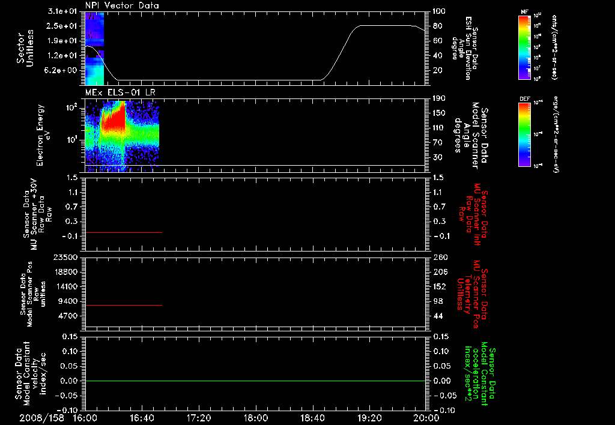Screen dimensions: 615x425
Task: Click the 16:00 time axis label
Action: 85,418
